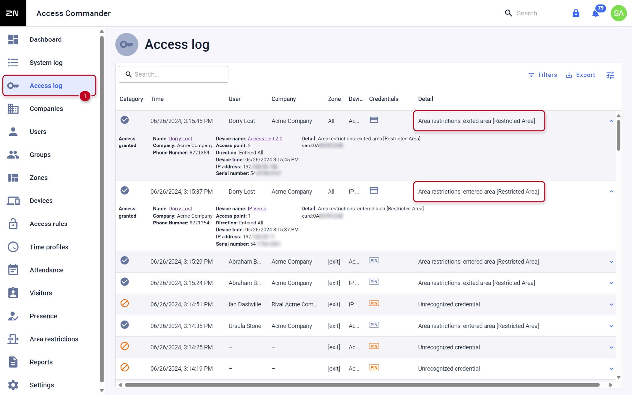Screen dimensions: 632x395
Task: Open Access rules lock icon
Action: click(x=13, y=224)
